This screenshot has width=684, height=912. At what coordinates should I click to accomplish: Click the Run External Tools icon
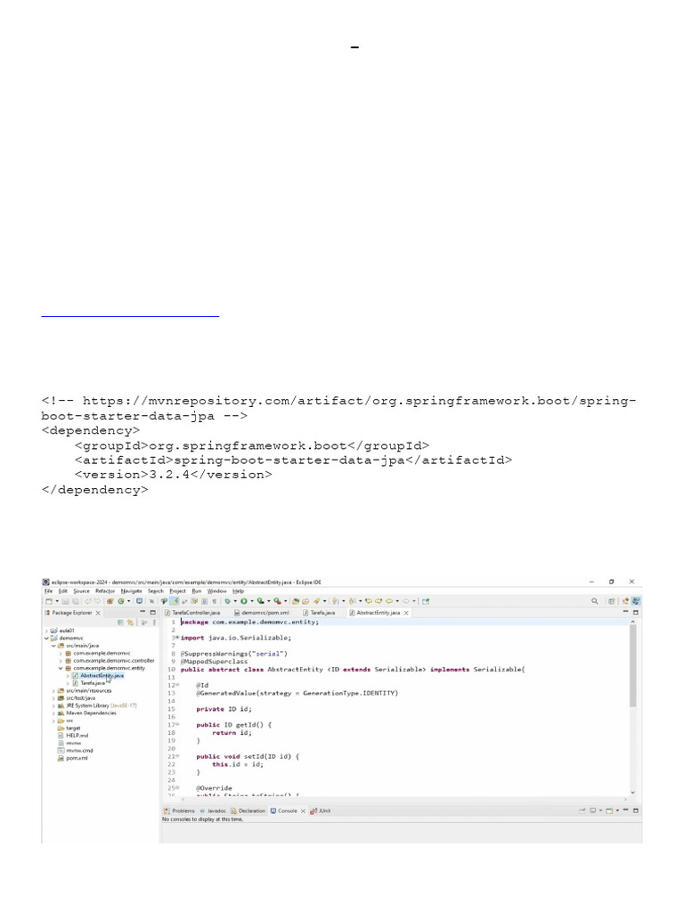pos(278,601)
